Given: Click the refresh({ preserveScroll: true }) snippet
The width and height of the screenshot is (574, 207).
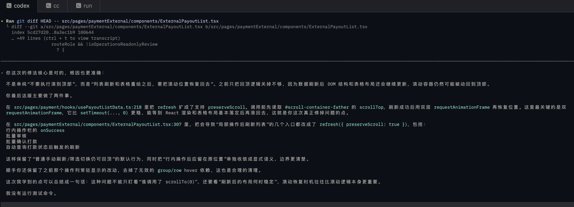Looking at the screenshot, I should tap(363, 124).
